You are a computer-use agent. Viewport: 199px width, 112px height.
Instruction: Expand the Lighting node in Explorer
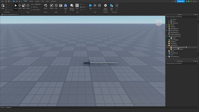pos(167,27)
